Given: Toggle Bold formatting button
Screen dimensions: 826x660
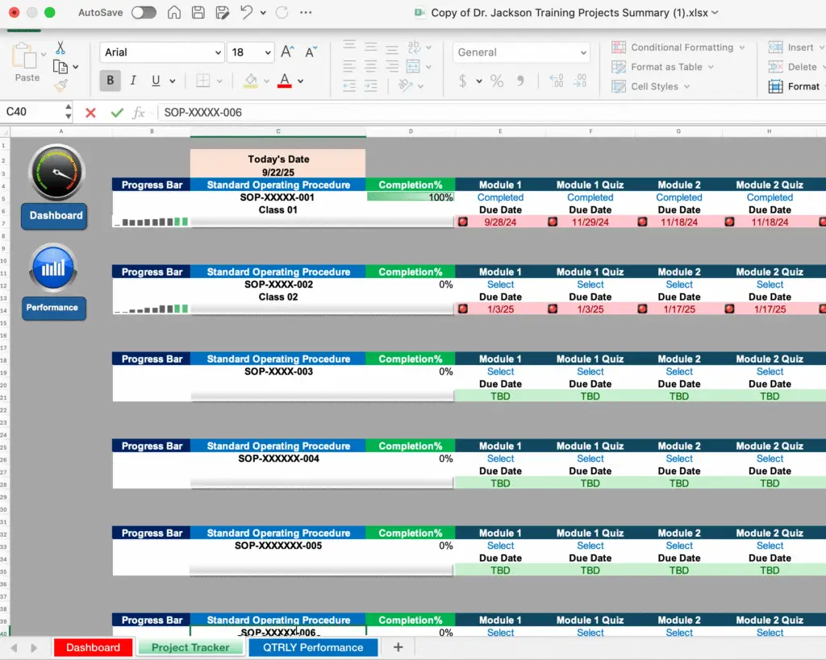Looking at the screenshot, I should (x=110, y=81).
